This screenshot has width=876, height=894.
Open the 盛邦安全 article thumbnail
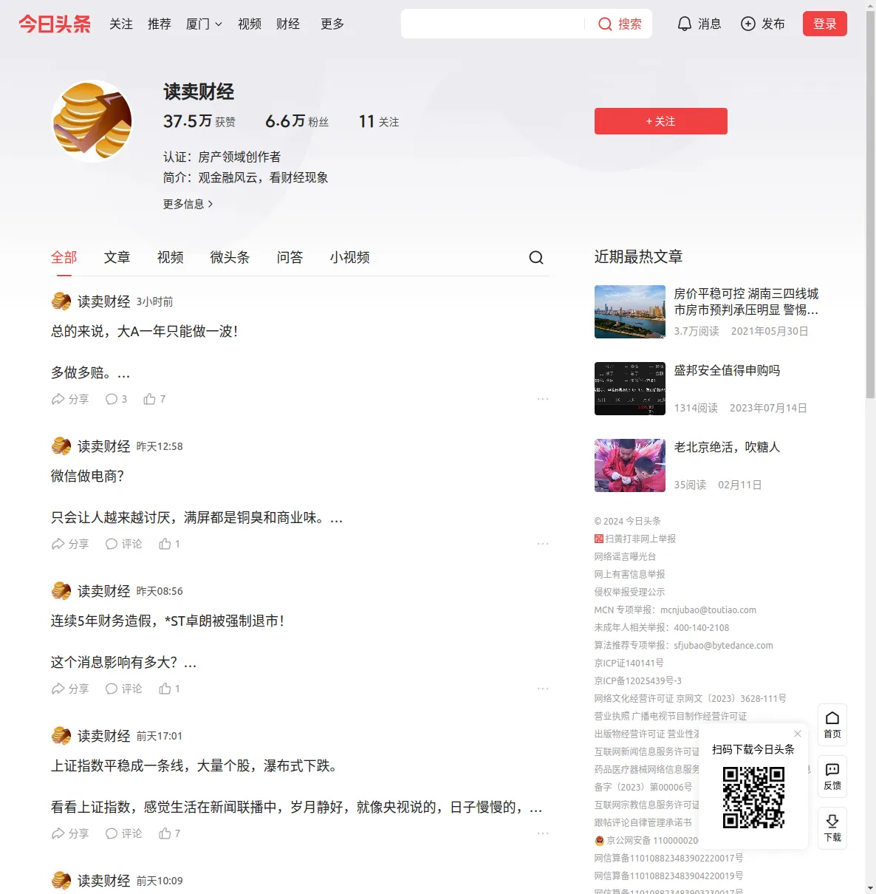tap(630, 389)
